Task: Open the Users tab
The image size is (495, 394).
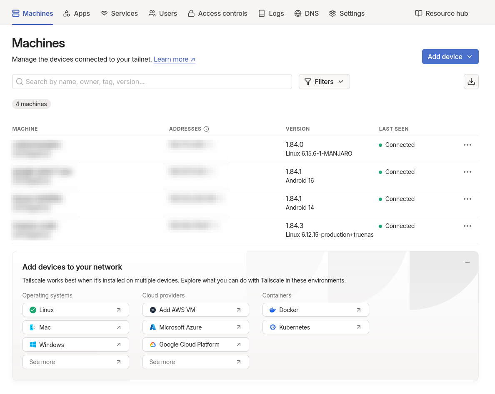Action: pos(162,14)
